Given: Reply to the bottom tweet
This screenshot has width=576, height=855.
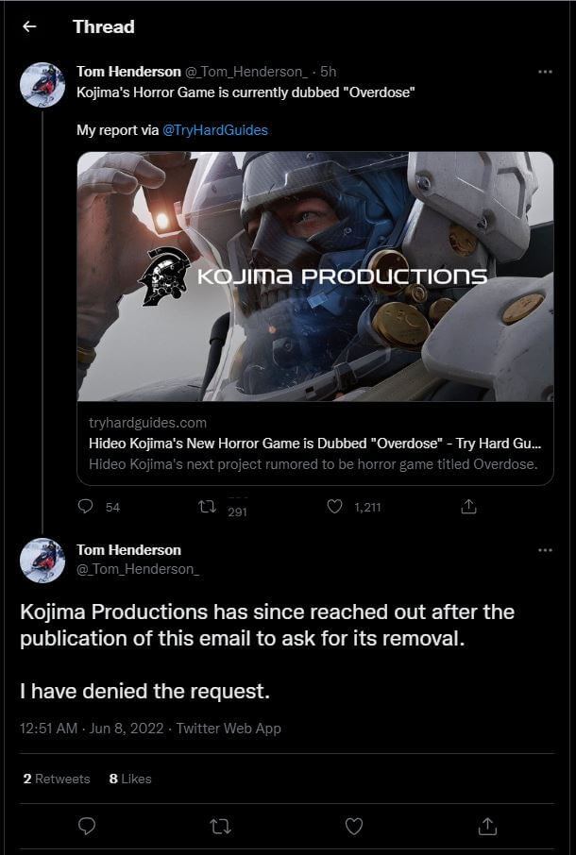Looking at the screenshot, I should point(87,826).
